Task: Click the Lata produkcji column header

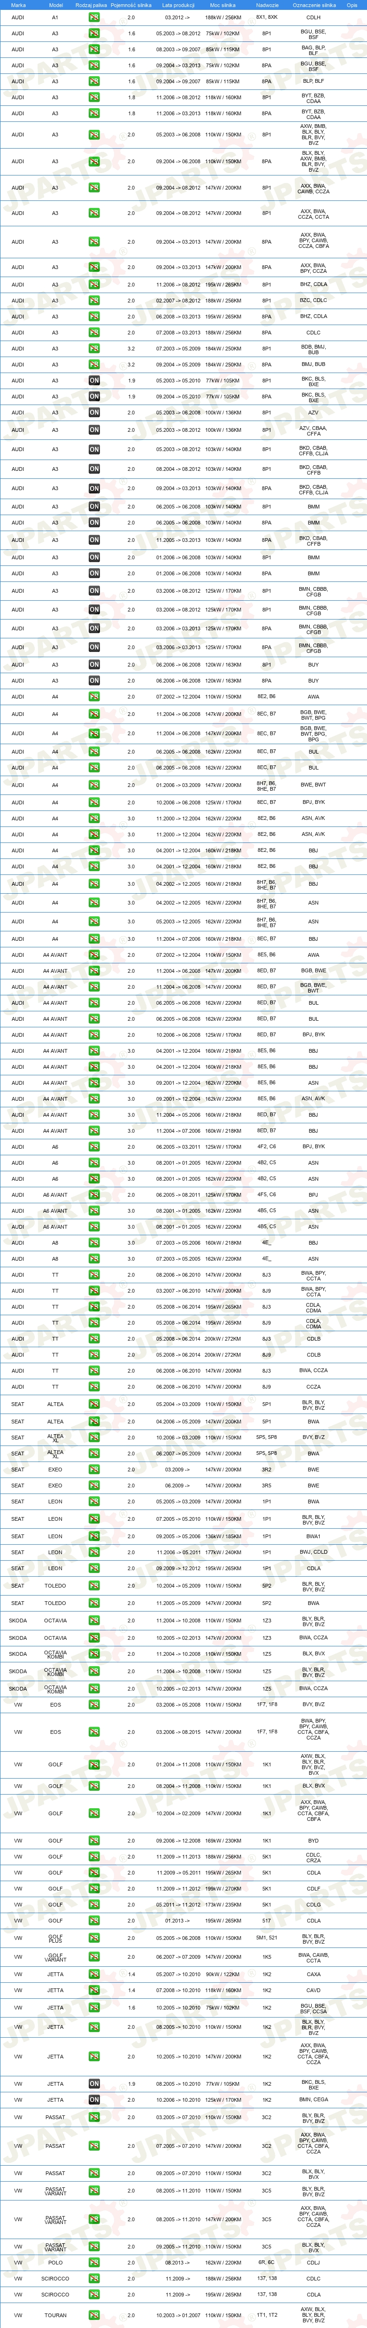Action: coord(178,5)
